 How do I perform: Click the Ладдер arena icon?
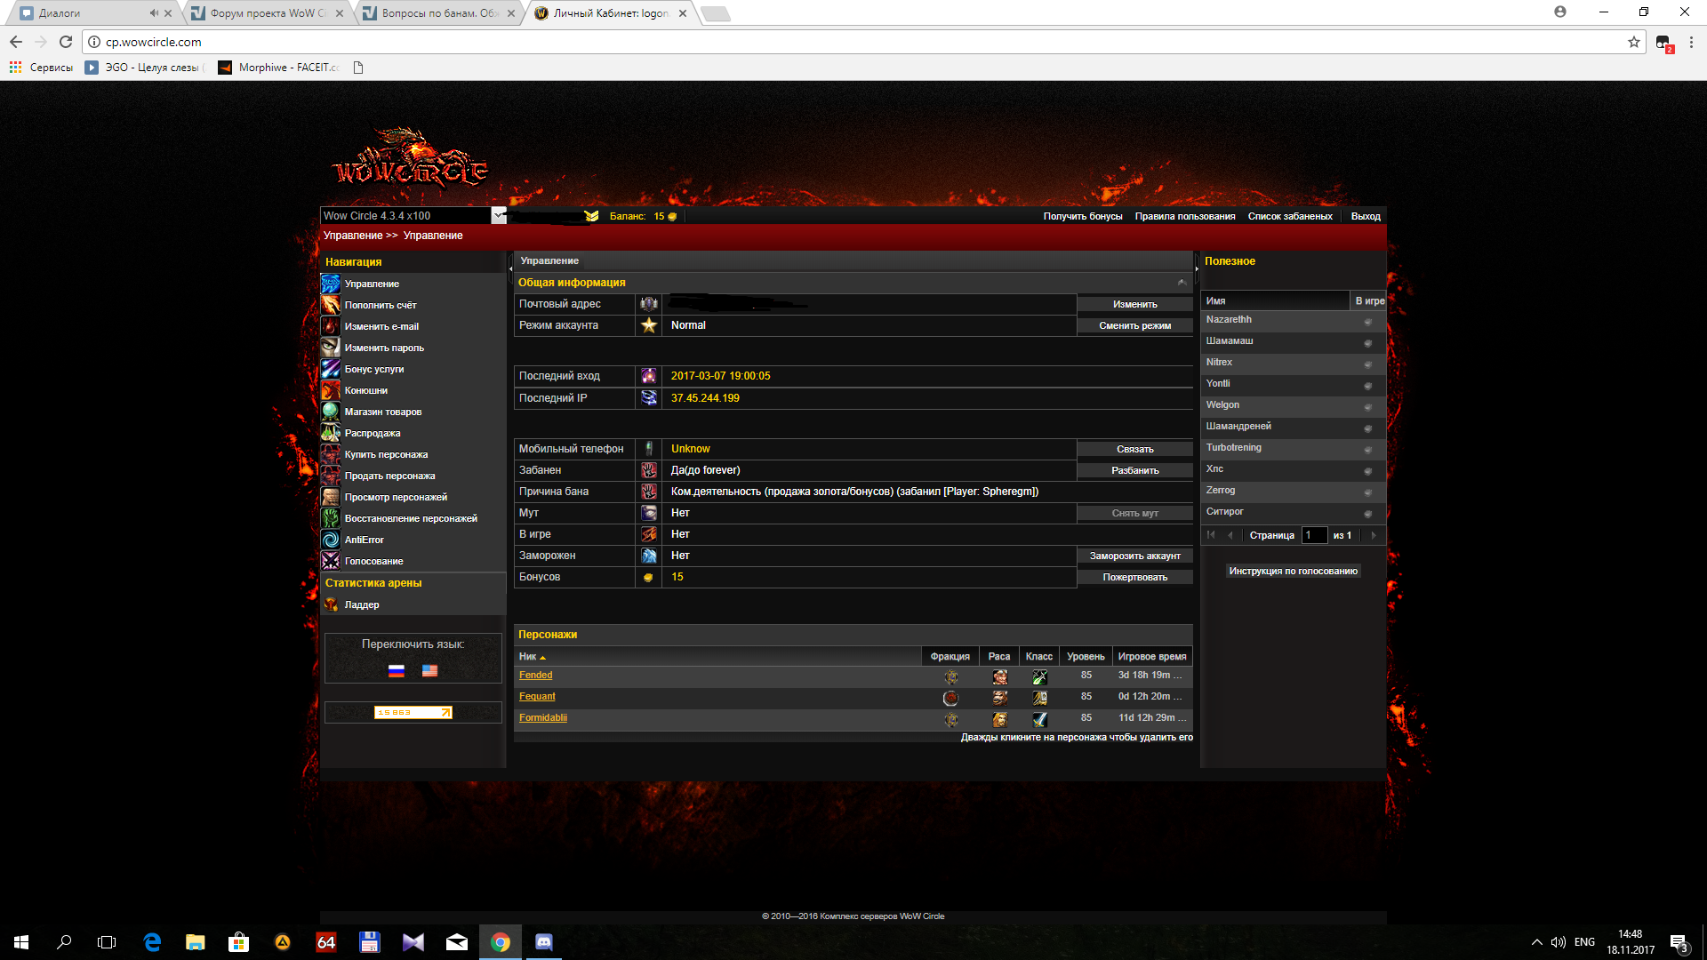330,604
